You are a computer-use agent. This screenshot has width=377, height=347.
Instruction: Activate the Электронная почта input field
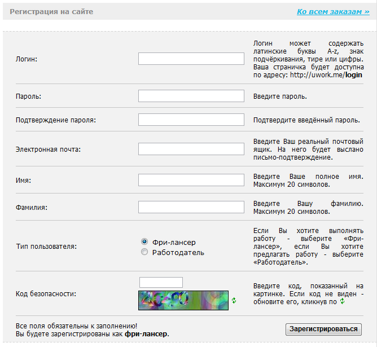click(191, 149)
